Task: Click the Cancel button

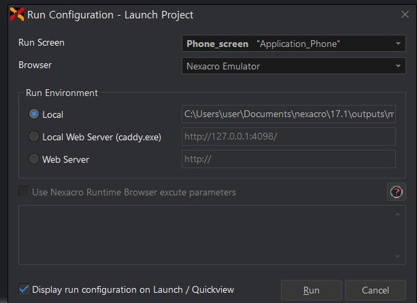Action: (376, 290)
